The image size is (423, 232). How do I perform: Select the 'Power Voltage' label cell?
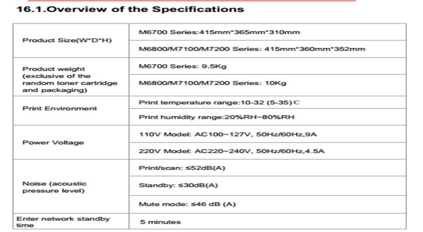pyautogui.click(x=71, y=142)
